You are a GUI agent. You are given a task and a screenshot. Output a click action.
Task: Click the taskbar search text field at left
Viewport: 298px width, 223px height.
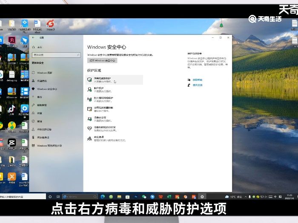coord(23,197)
